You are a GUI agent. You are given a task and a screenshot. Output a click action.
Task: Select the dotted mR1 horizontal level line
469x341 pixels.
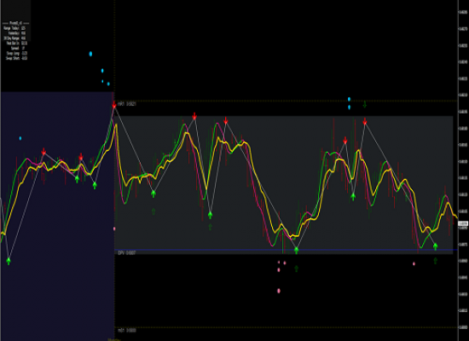(x=286, y=101)
